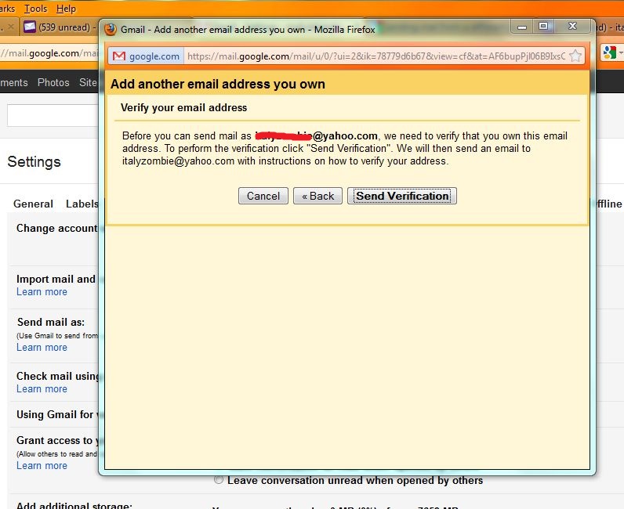This screenshot has height=509, width=624.
Task: Click the Firefox icon in popup title bar
Action: (111, 30)
